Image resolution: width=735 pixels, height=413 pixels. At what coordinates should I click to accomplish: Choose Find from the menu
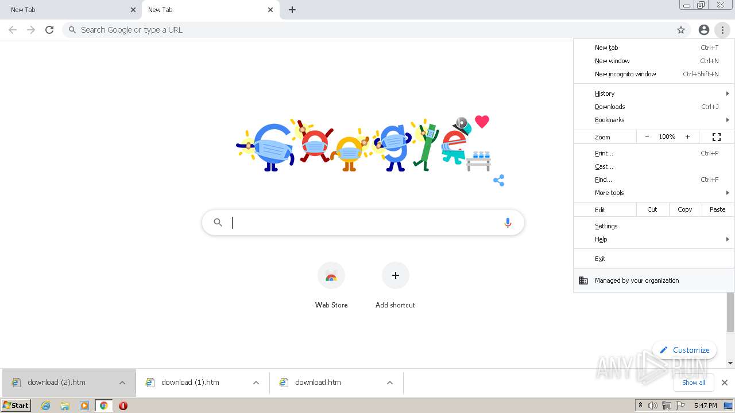pyautogui.click(x=654, y=180)
